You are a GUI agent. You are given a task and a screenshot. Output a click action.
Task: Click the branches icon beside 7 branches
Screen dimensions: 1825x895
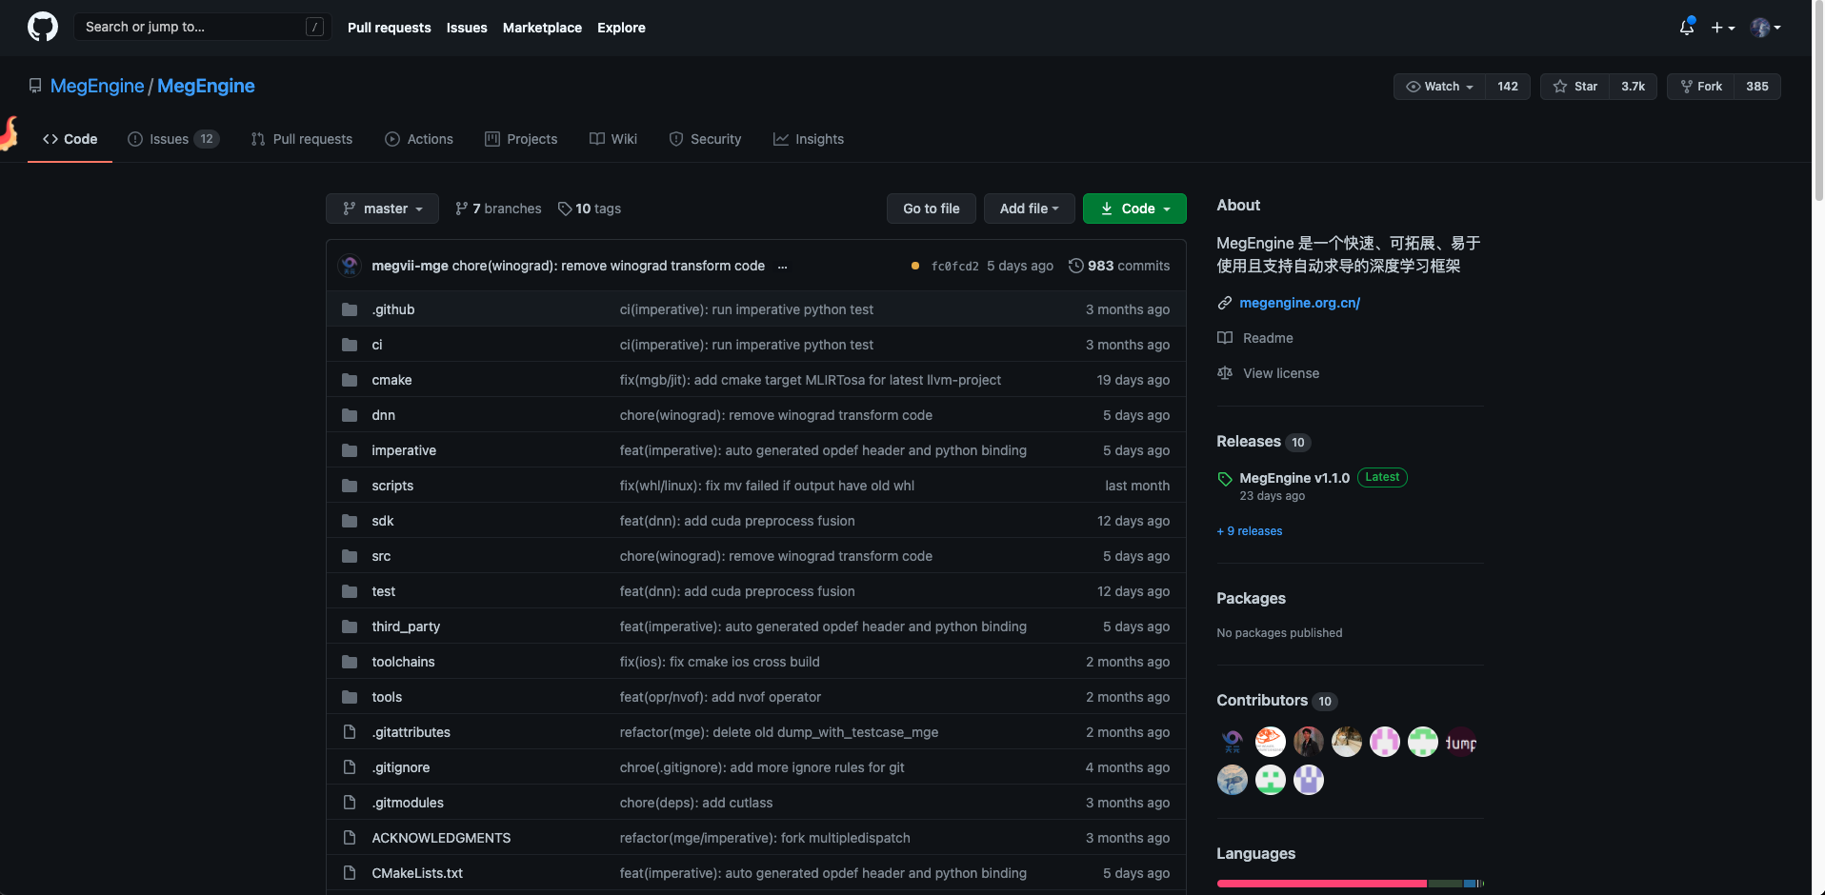462,209
